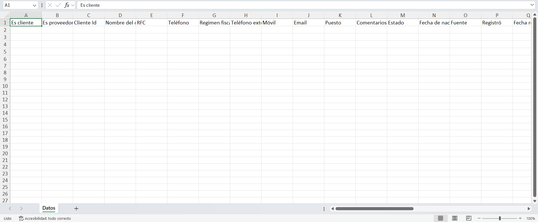Switch to Page Break Preview icon

click(x=468, y=218)
